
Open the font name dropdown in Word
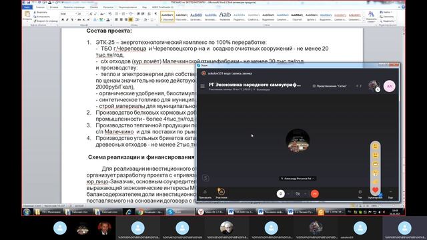pos(76,13)
